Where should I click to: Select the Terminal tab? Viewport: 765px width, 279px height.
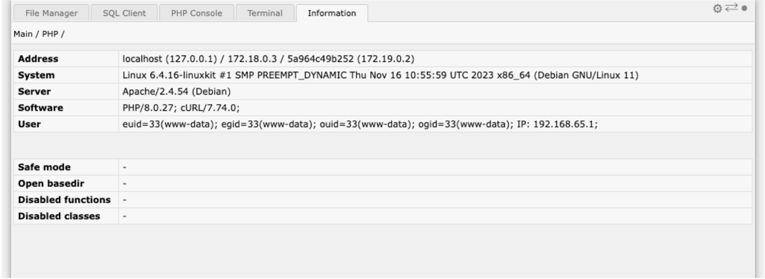(265, 13)
